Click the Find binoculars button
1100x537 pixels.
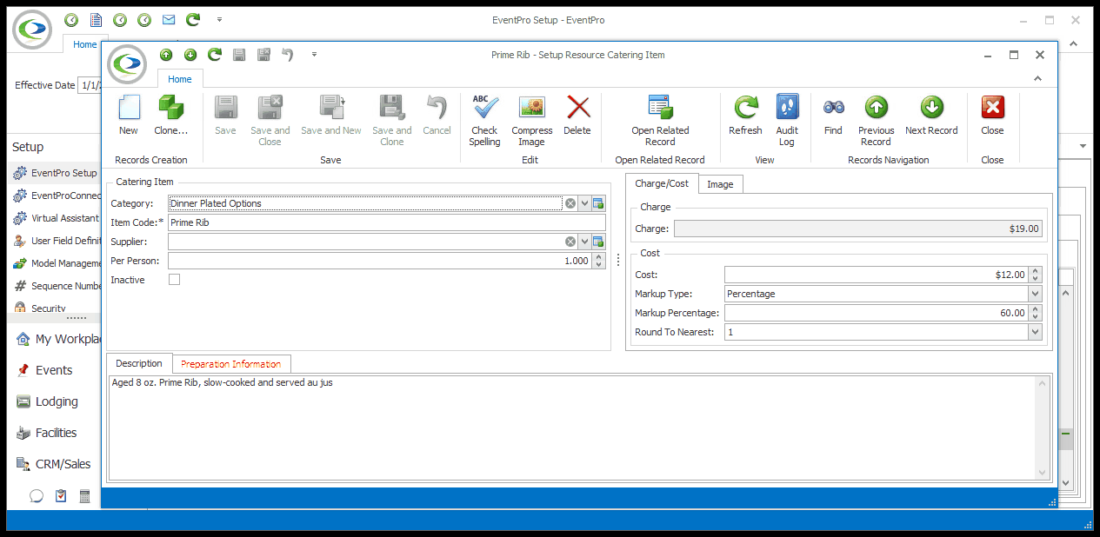pos(833,116)
